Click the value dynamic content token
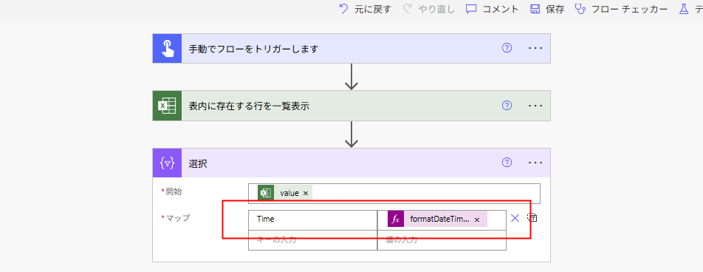Screen dimensions: 703x272 [284, 193]
